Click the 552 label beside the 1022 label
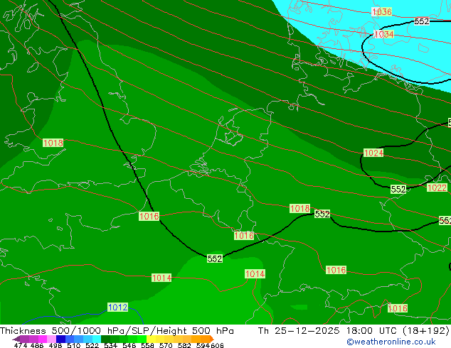This screenshot has height=348, width=451. pos(398,189)
